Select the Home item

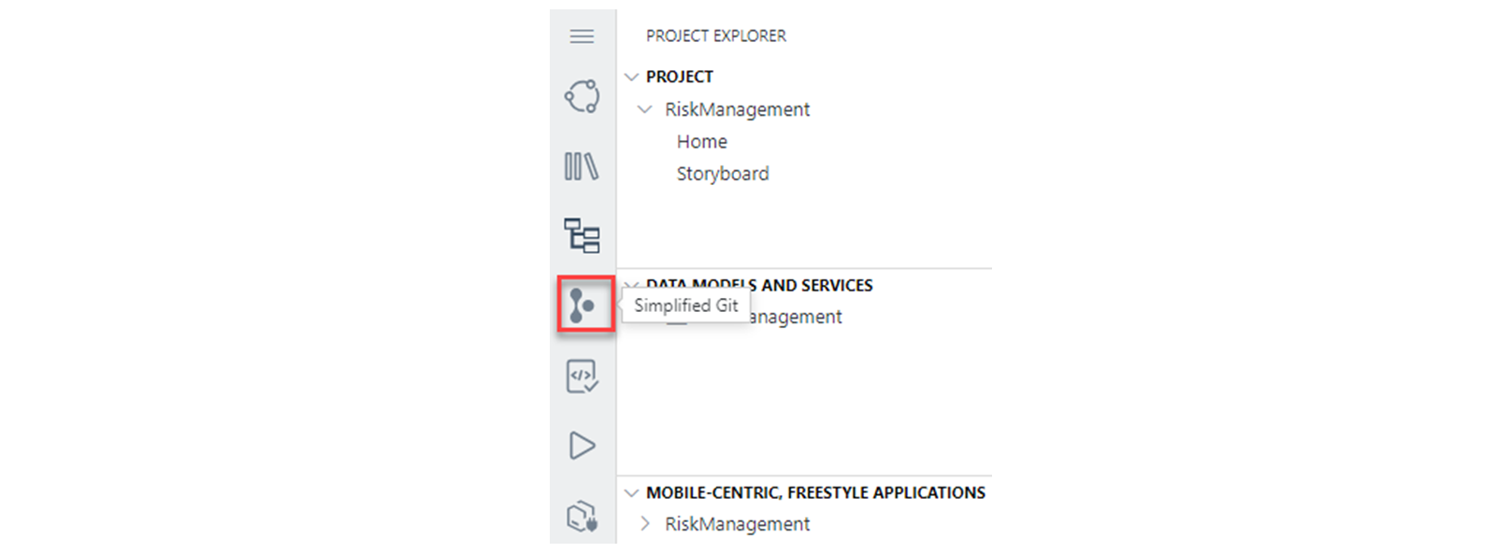[x=702, y=142]
